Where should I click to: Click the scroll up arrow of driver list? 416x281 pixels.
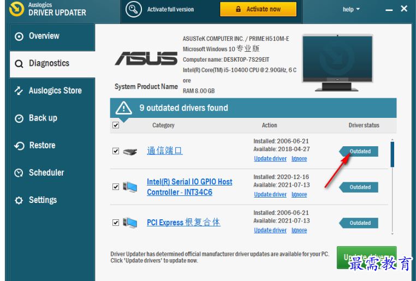point(393,140)
